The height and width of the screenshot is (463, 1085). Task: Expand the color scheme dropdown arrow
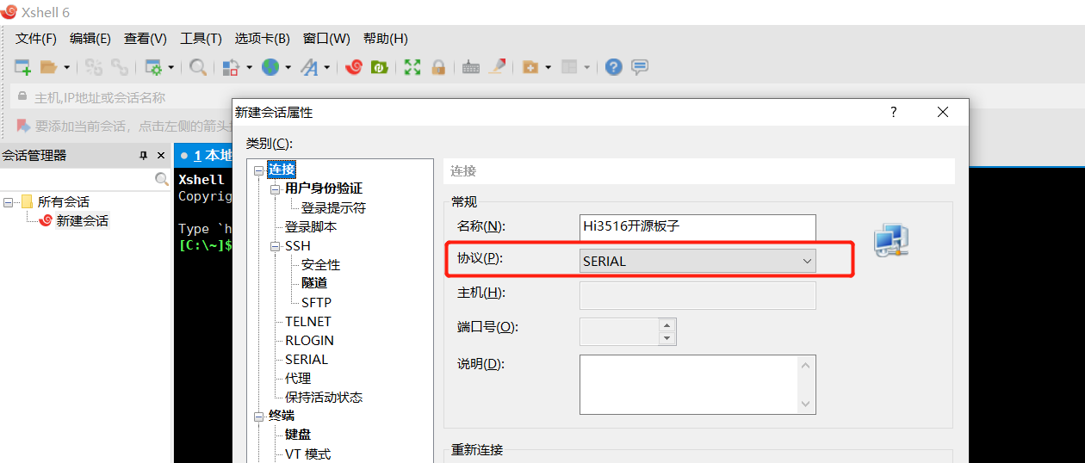(x=249, y=67)
